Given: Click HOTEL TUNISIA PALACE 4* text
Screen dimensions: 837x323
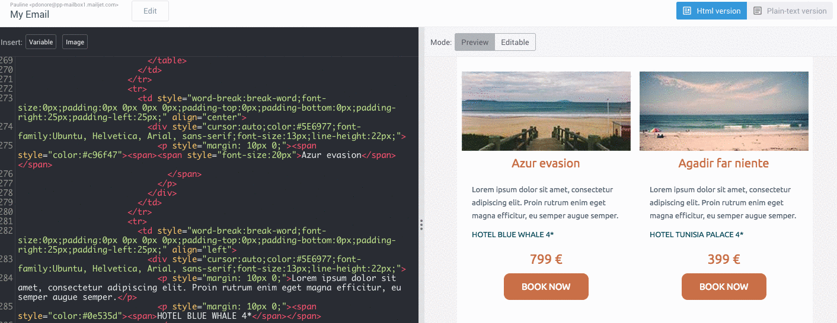Looking at the screenshot, I should pos(697,235).
